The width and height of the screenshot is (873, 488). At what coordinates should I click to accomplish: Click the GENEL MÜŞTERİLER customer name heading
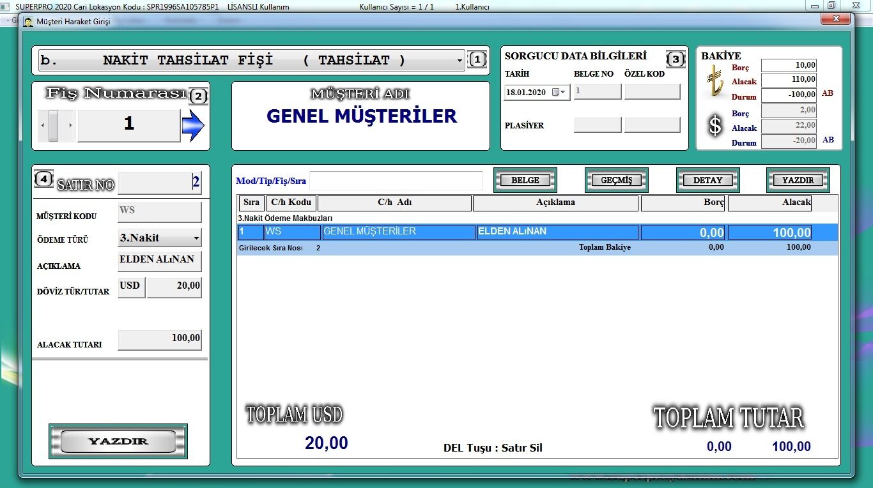362,116
